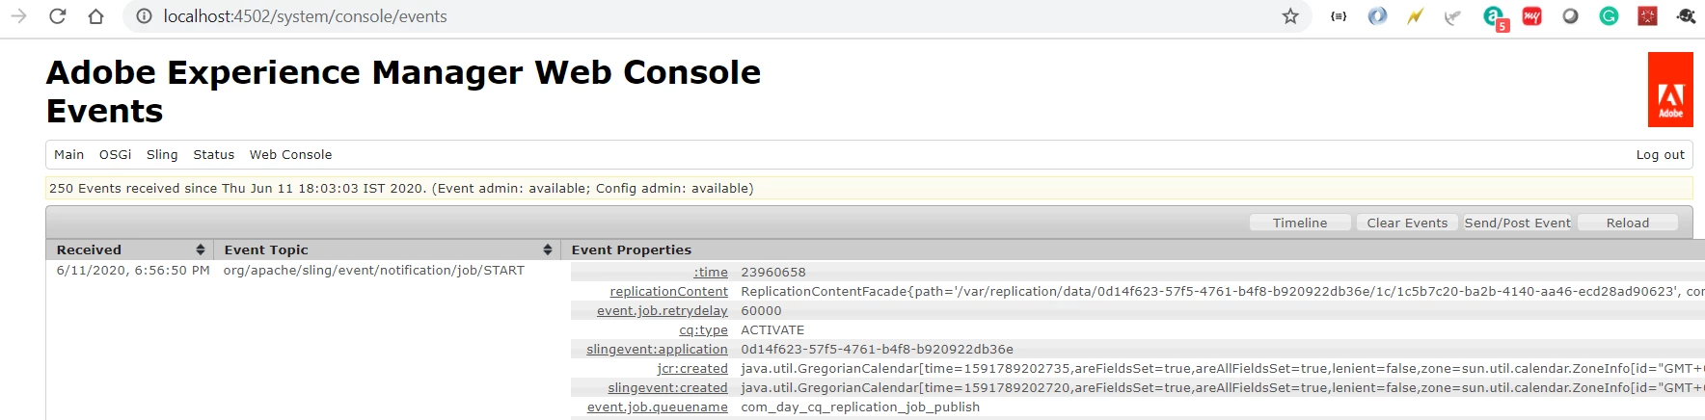Screen dimensions: 1705x420
Task: Click the replicationContent property name
Action: (668, 292)
